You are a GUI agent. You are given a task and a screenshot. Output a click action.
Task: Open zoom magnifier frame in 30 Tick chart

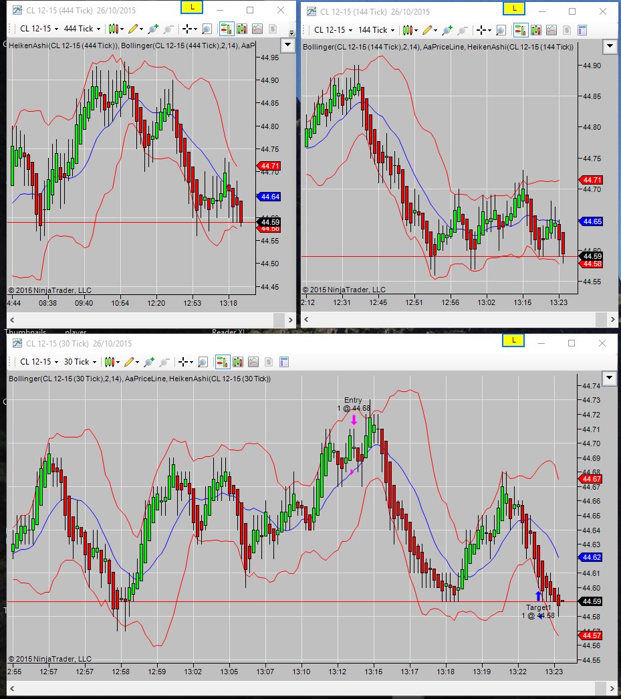(203, 362)
